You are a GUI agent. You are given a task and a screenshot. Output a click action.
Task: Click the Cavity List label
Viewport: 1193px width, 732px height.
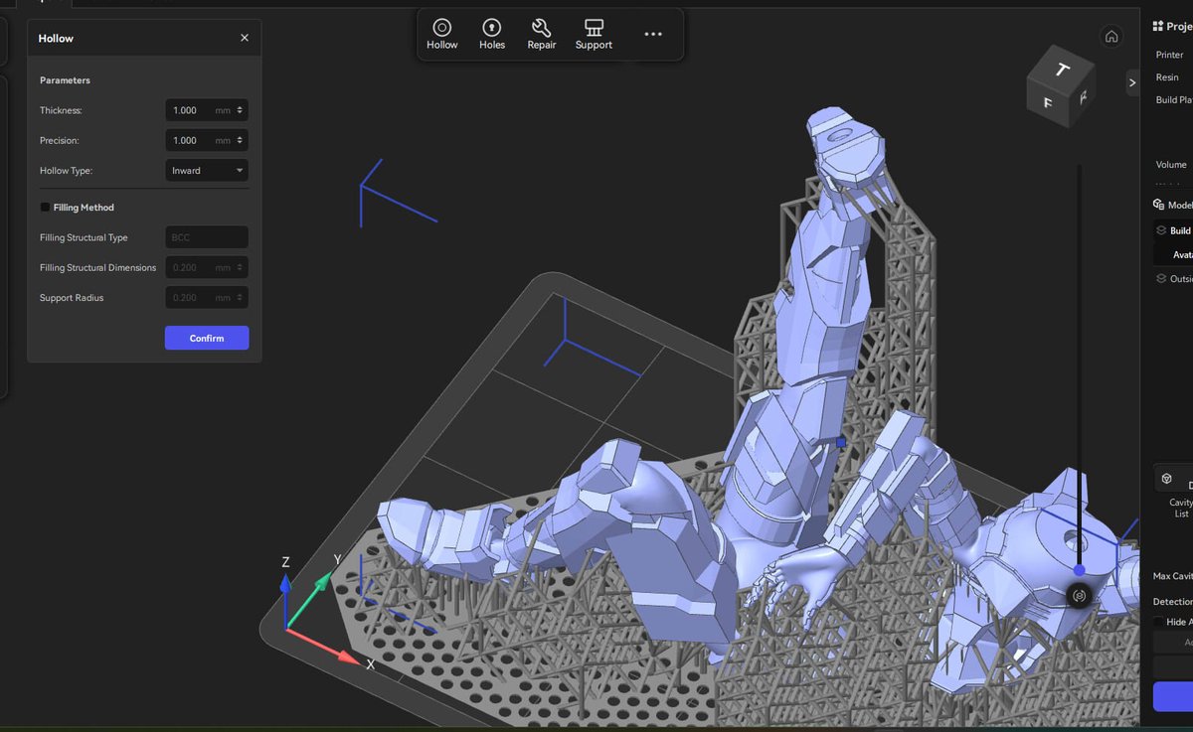[1181, 508]
